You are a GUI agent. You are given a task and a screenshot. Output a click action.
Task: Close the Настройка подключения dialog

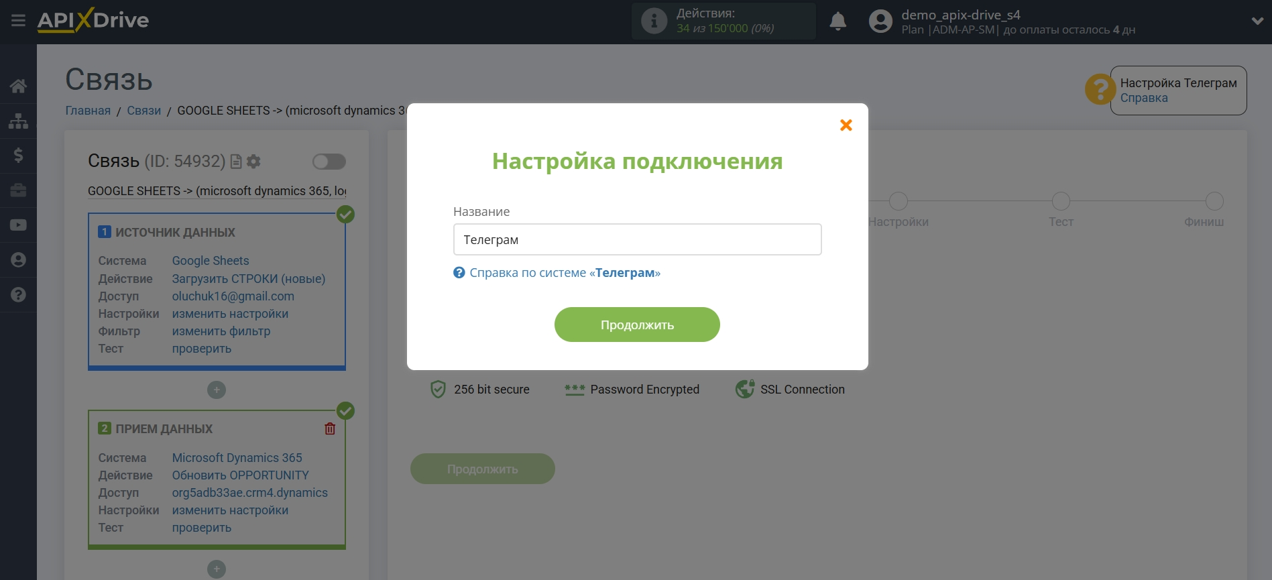(x=846, y=125)
